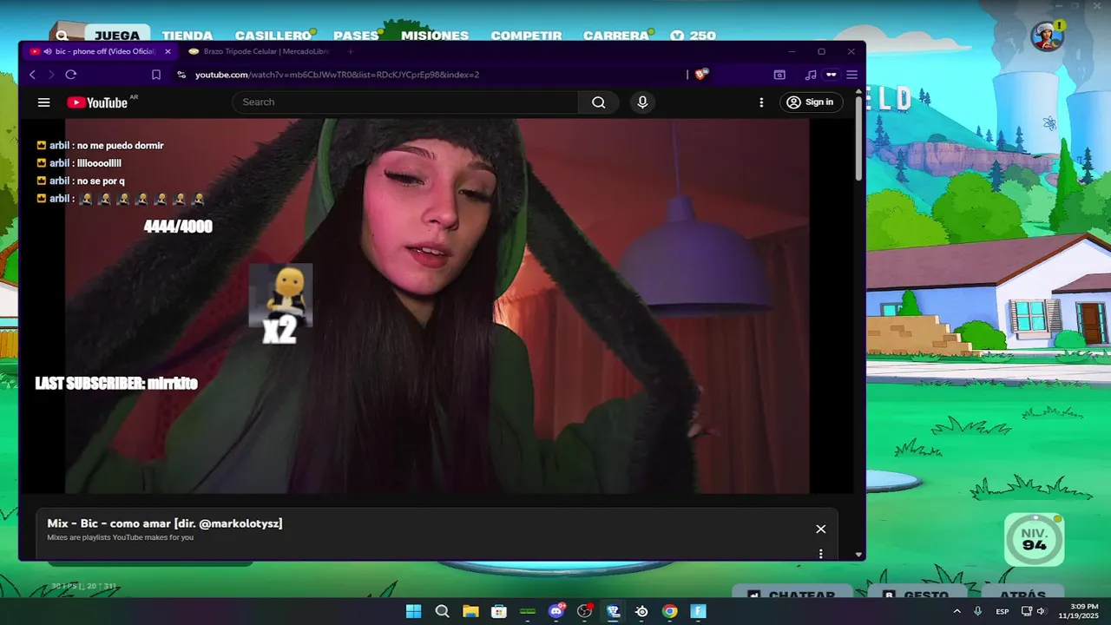Open the game player avatar profile icon
The height and width of the screenshot is (625, 1111).
1047,36
